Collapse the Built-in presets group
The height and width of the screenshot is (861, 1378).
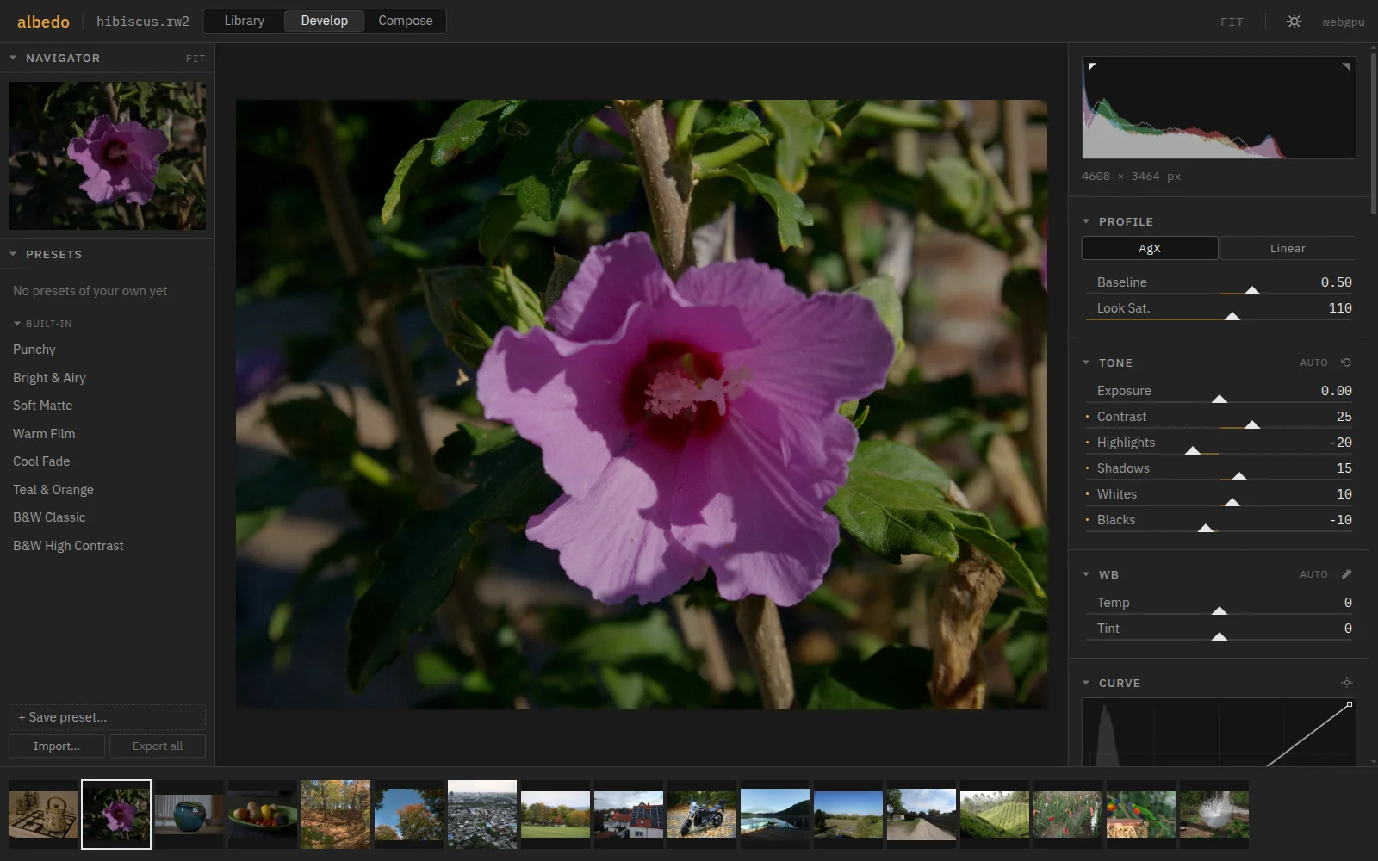tap(16, 324)
